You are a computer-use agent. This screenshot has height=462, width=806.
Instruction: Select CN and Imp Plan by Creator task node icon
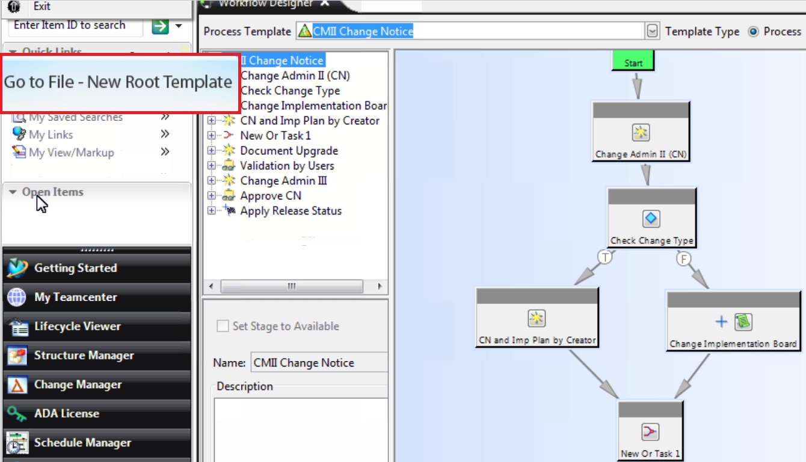536,318
